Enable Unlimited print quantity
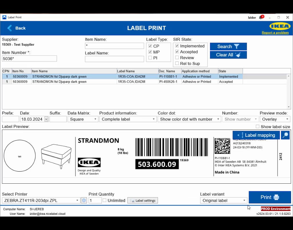 coord(104,200)
